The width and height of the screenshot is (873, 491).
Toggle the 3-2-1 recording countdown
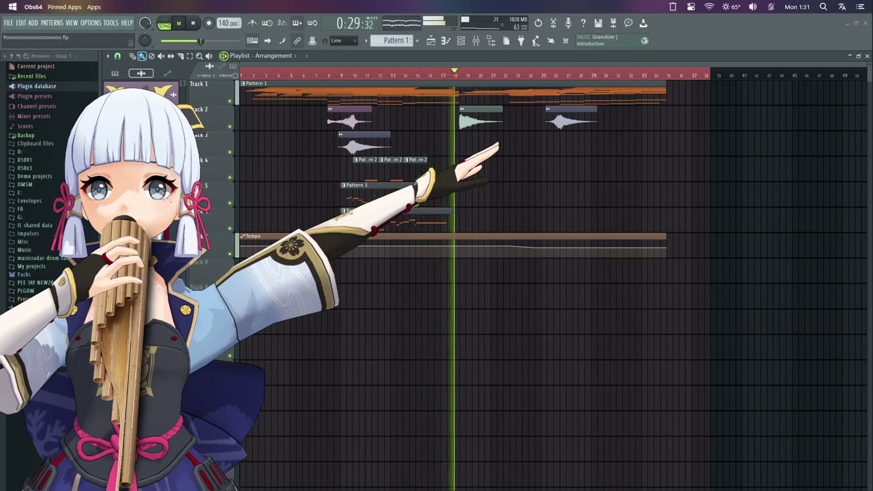click(281, 23)
